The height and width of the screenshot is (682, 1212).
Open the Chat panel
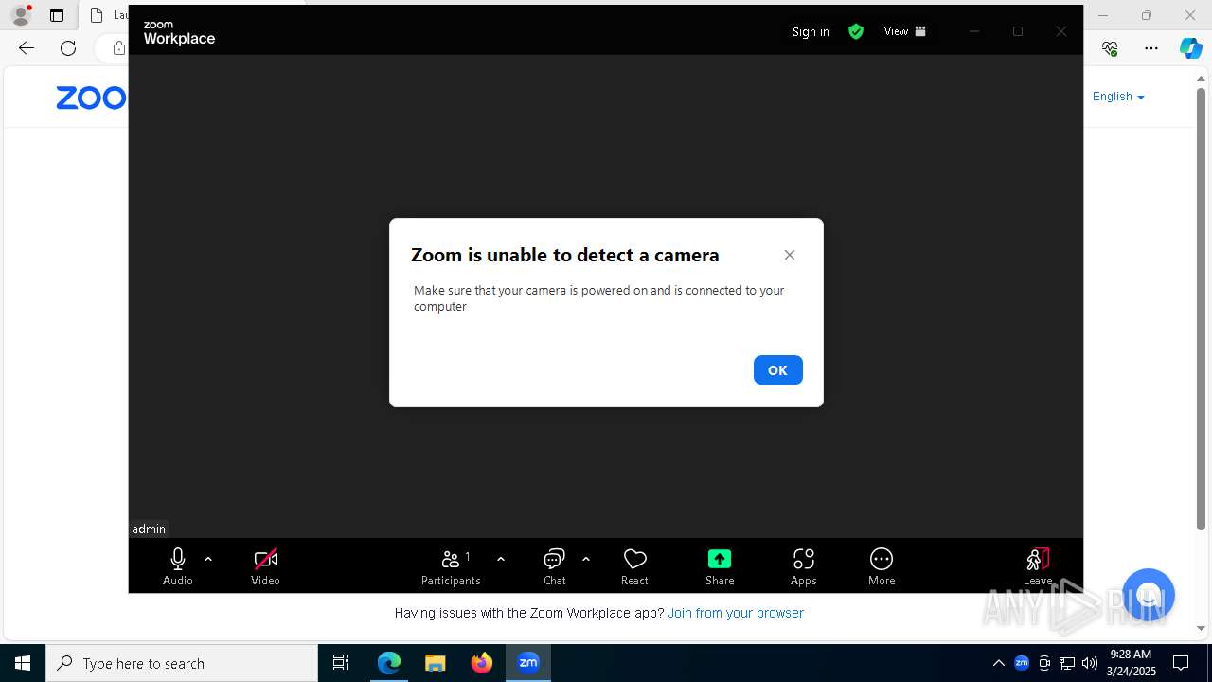pos(555,566)
